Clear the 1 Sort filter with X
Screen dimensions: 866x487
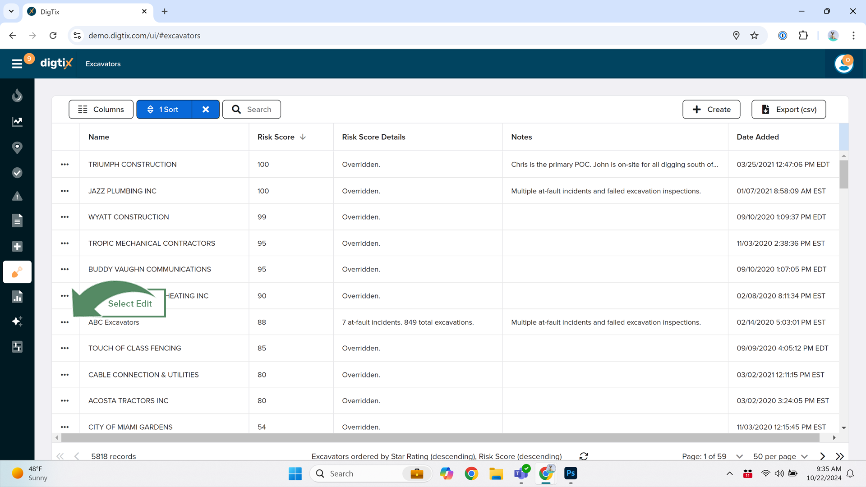tap(206, 110)
